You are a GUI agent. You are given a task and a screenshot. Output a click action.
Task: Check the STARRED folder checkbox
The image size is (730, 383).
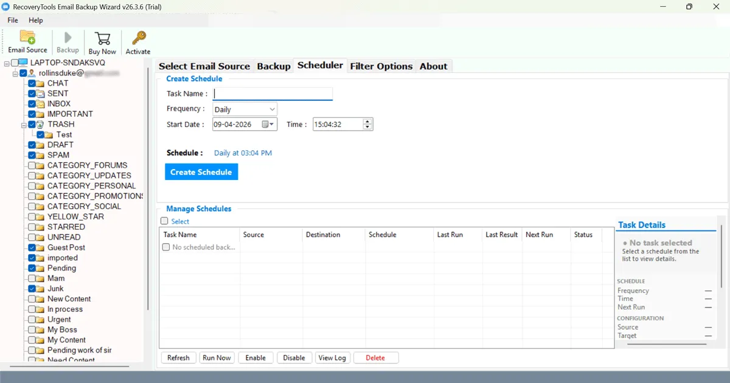[32, 227]
